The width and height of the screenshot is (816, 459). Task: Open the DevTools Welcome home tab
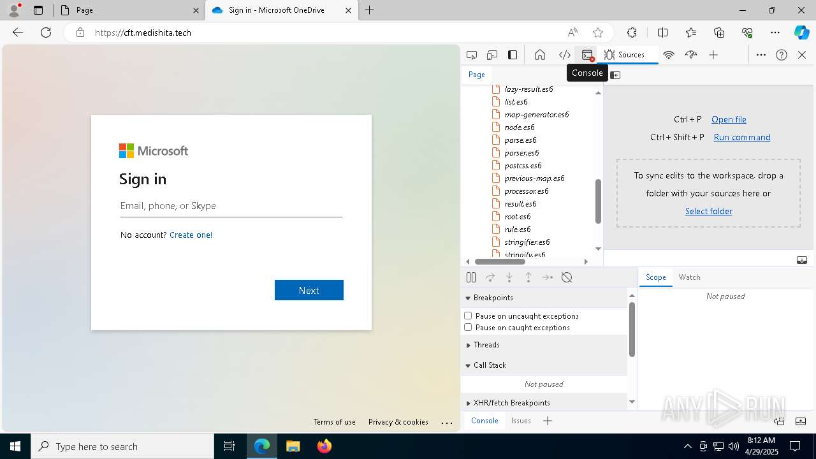point(540,55)
